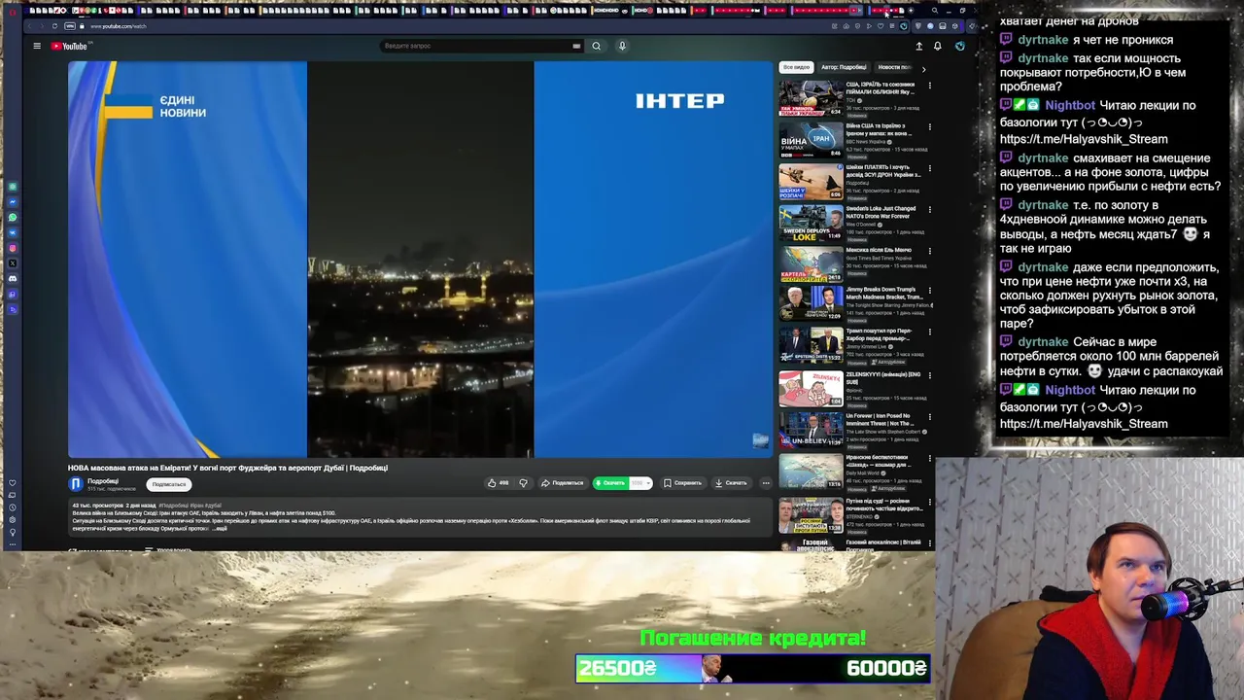The image size is (1244, 700).
Task: Open the on-screen keyboard icon in search box
Action: click(576, 46)
